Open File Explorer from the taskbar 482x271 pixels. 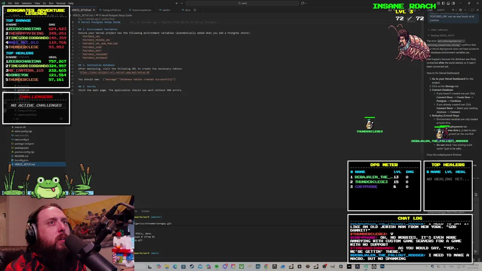[166, 266]
